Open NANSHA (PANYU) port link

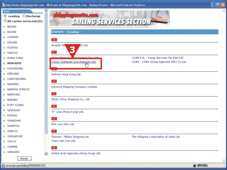pyautogui.click(x=18, y=89)
